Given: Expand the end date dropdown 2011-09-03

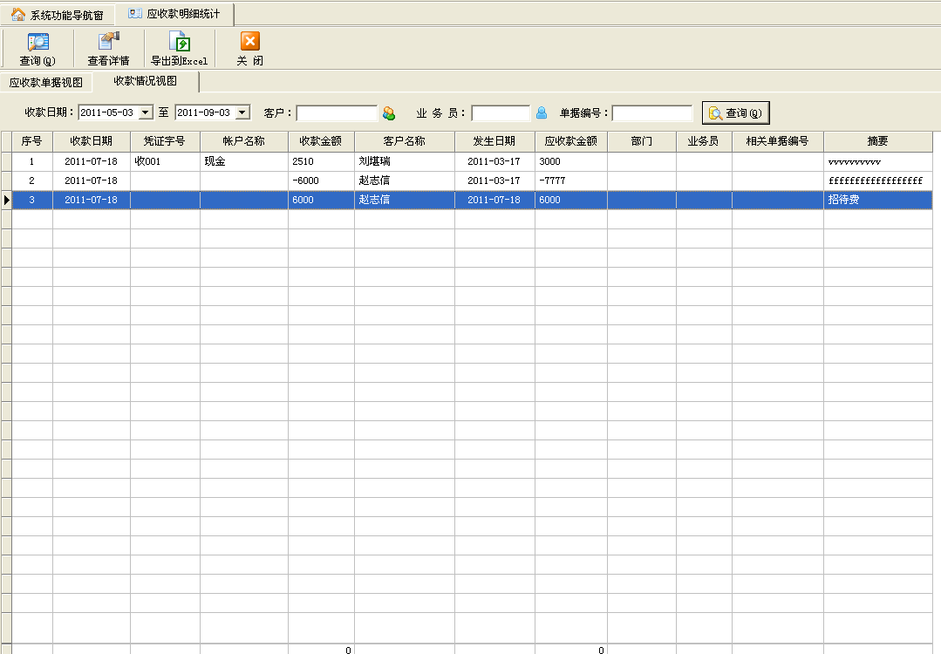Looking at the screenshot, I should 242,112.
